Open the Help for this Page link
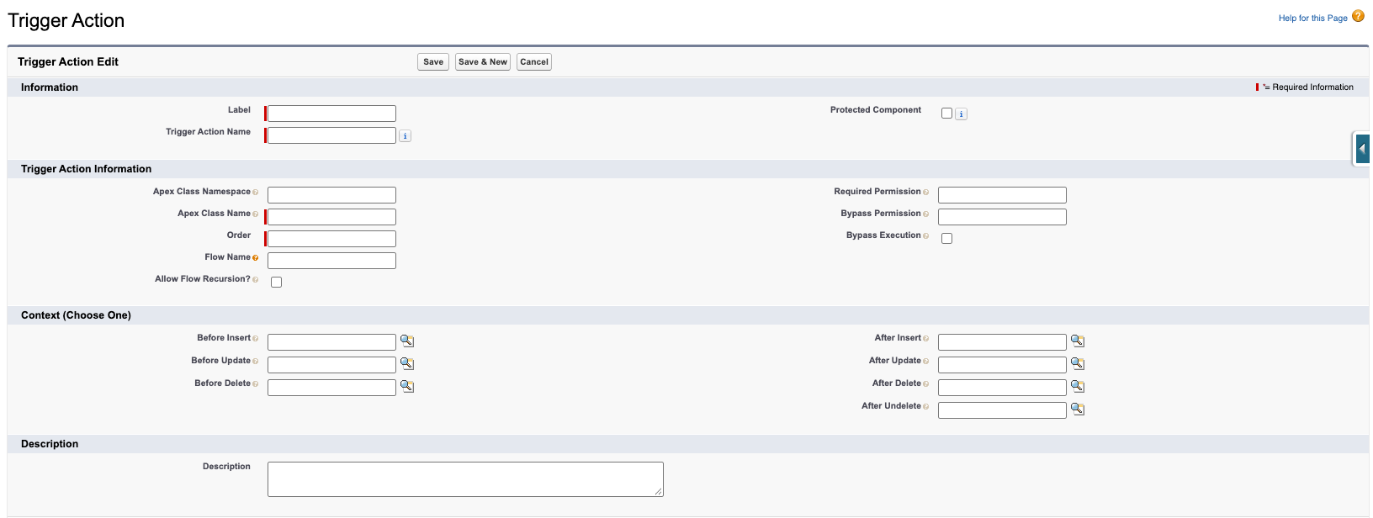Image resolution: width=1373 pixels, height=518 pixels. tap(1312, 18)
